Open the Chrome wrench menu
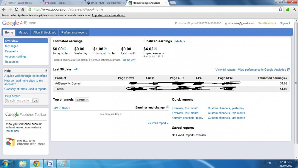This screenshot has height=168, width=298. 294,9
